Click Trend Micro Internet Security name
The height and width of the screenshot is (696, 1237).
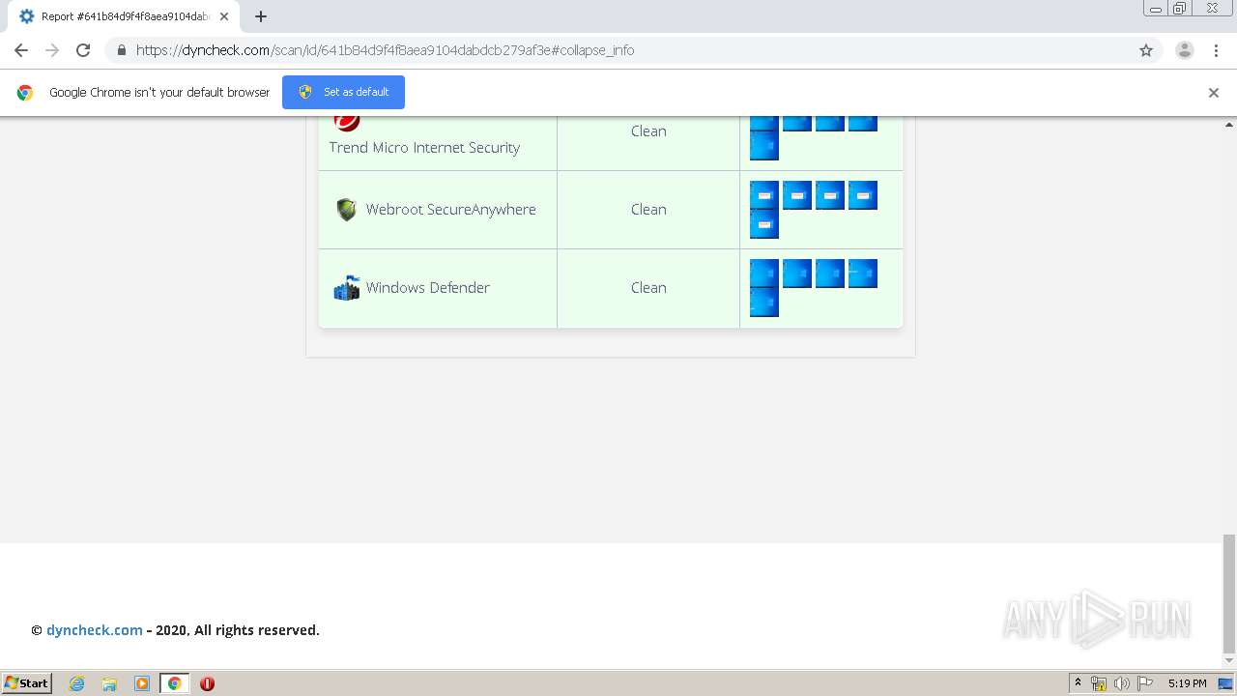(x=424, y=148)
